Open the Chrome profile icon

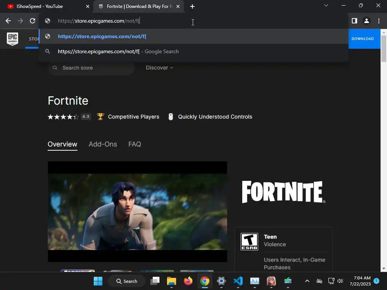[367, 21]
